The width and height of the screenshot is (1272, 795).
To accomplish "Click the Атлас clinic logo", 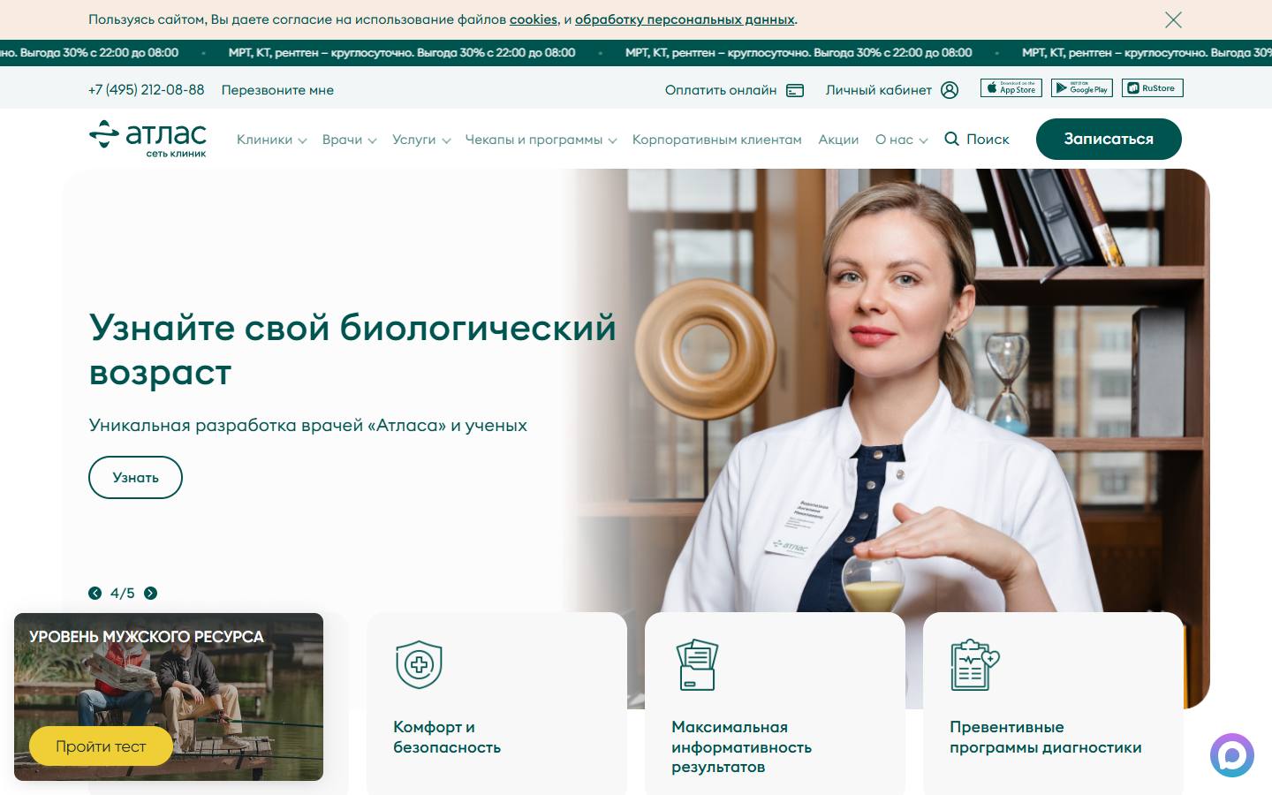I will pos(148,139).
